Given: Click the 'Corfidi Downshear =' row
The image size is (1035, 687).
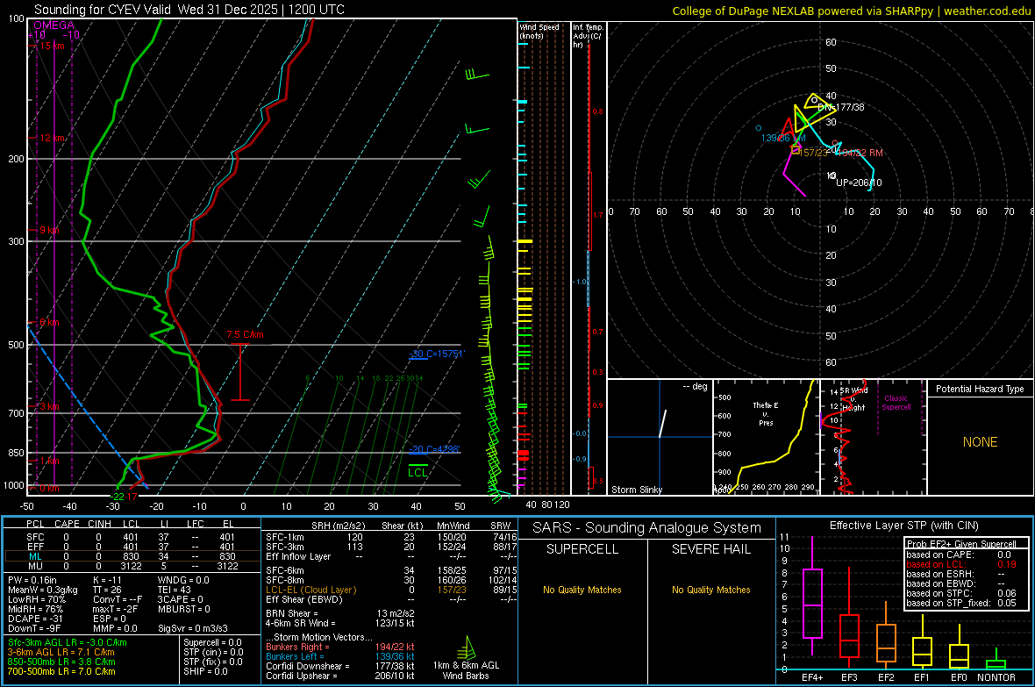Looking at the screenshot, I should 340,666.
